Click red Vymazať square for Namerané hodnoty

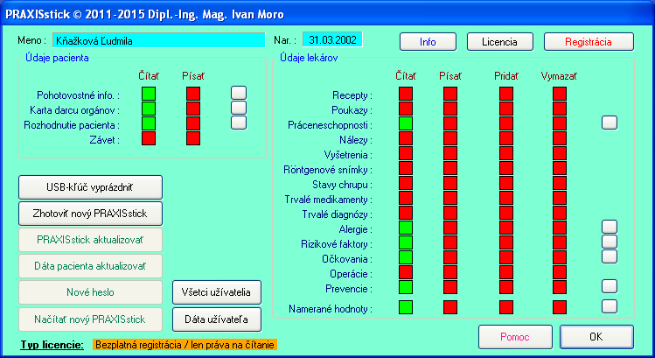pos(560,307)
